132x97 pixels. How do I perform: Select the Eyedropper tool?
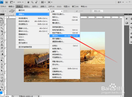click(x=2, y=34)
